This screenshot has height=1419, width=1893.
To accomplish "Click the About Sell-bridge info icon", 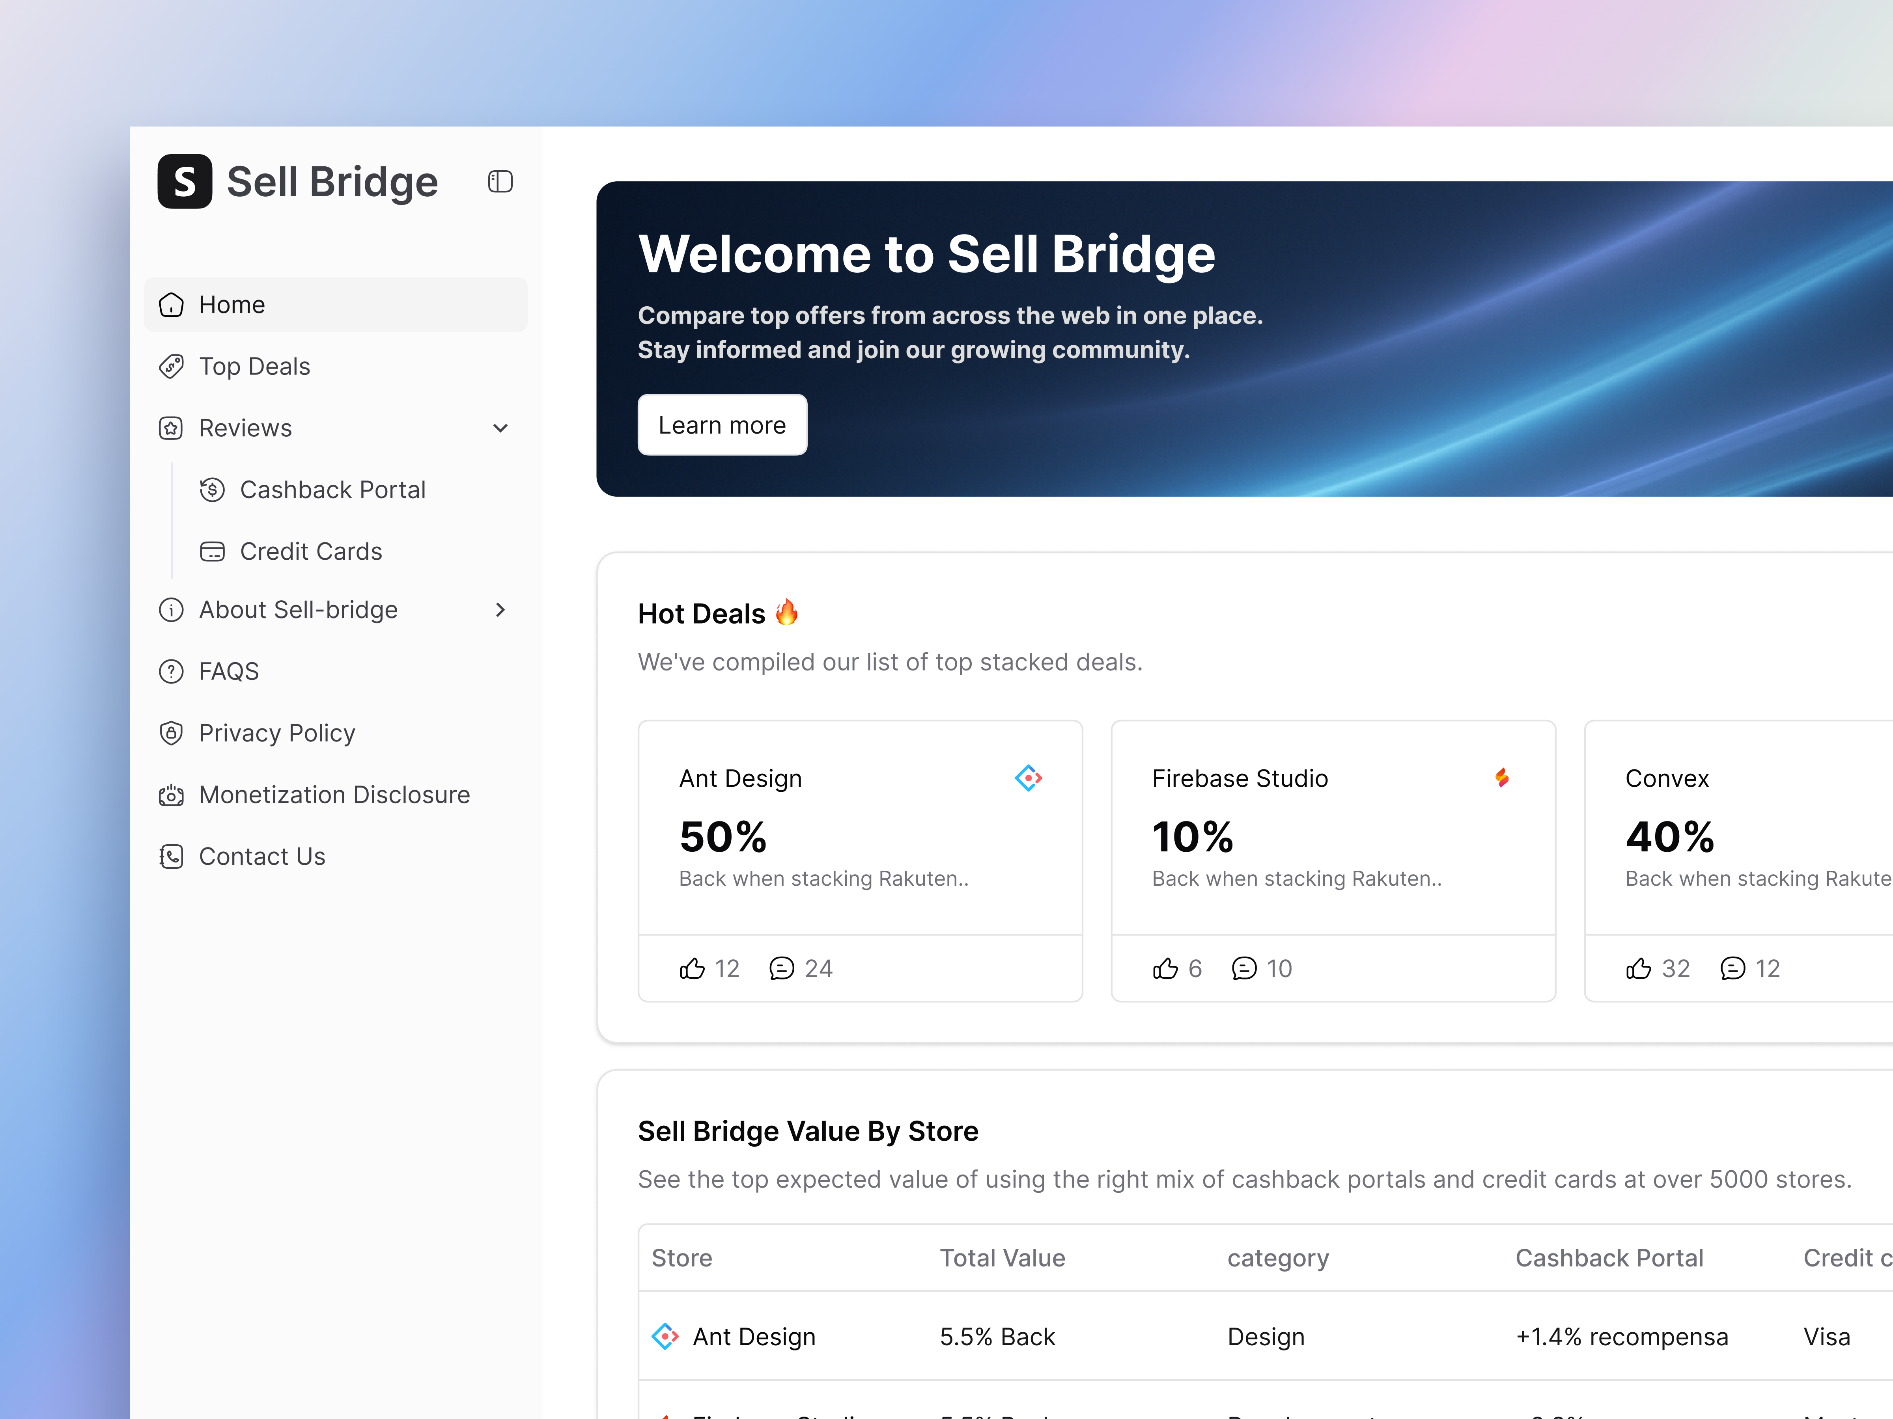I will pos(171,610).
